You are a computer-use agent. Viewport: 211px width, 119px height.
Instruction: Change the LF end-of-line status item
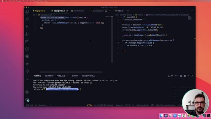coord(133,105)
